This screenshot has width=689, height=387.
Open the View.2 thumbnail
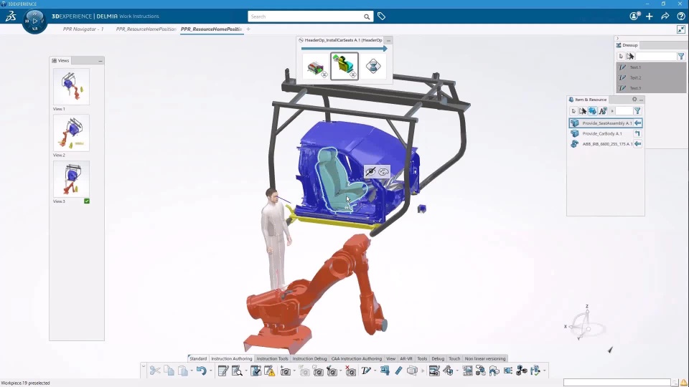(x=71, y=133)
